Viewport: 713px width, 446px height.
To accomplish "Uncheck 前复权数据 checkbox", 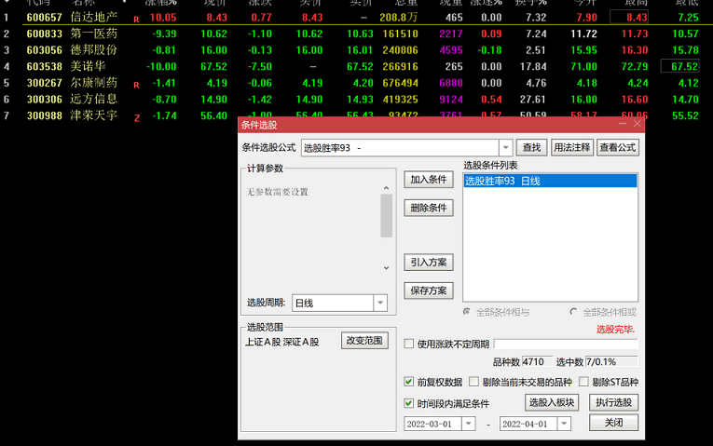I will [x=409, y=382].
